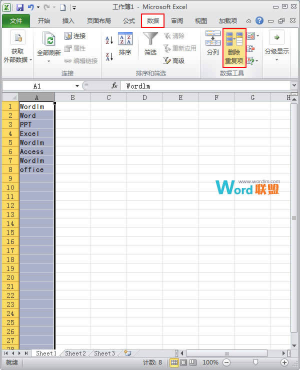Switch to Page Break Preview icon
Viewport: 300px width, 370px height.
193,362
